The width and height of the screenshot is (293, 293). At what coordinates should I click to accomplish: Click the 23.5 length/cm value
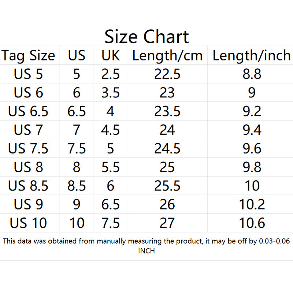click(x=167, y=111)
